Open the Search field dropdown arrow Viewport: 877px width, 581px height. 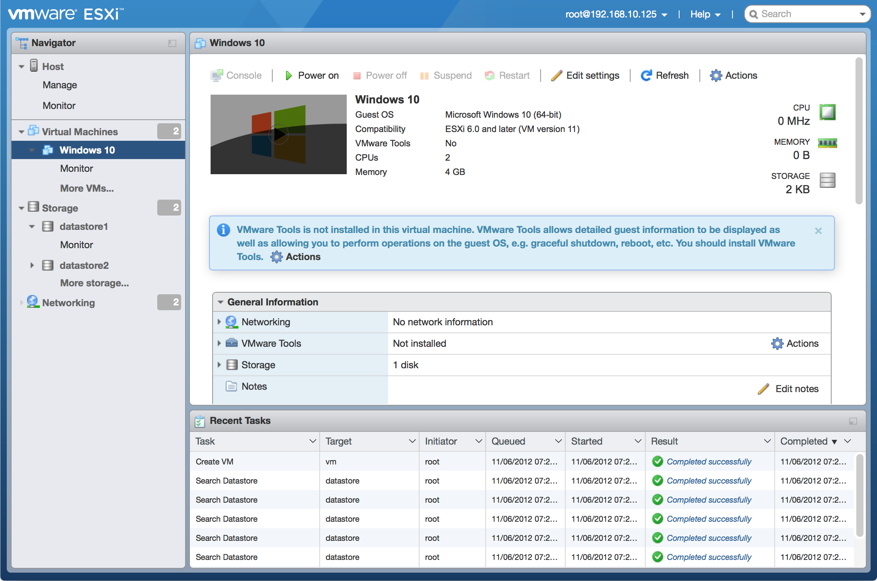[862, 14]
